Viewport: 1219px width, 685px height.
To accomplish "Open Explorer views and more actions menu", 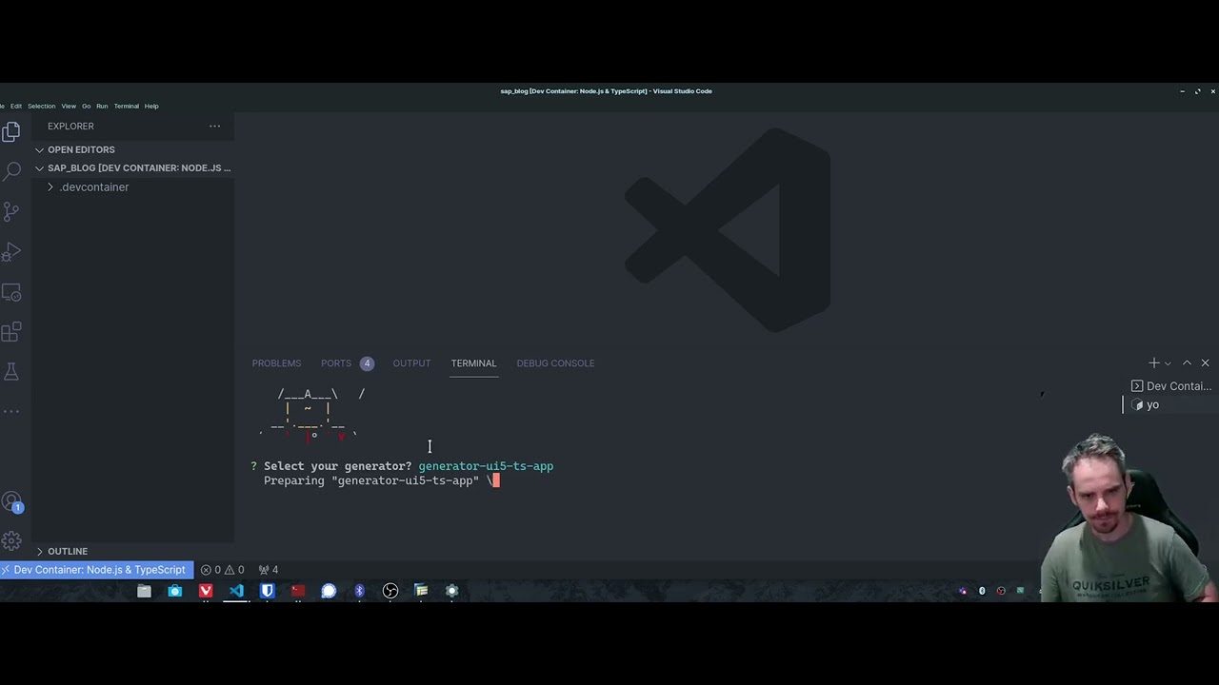I will 214,126.
